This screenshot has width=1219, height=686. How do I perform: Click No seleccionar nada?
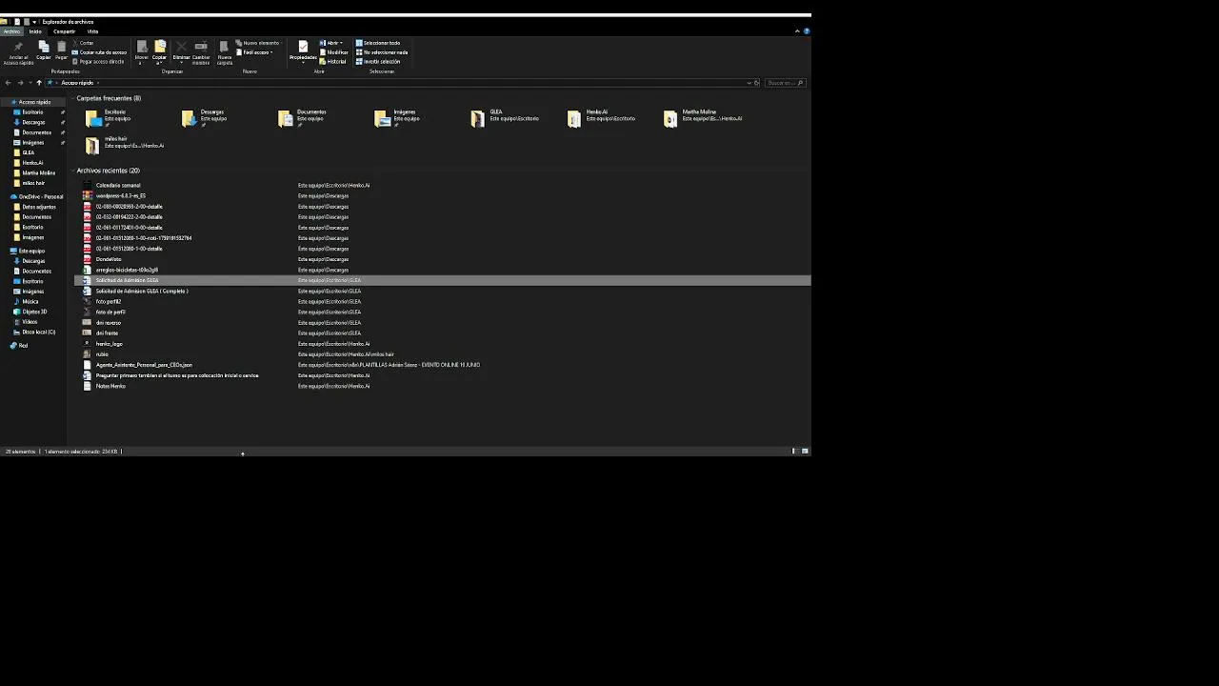382,52
